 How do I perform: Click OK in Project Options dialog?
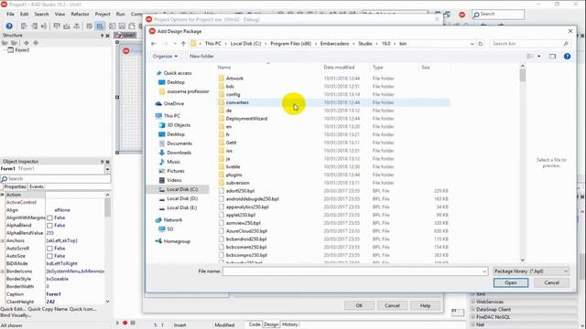tap(359, 305)
